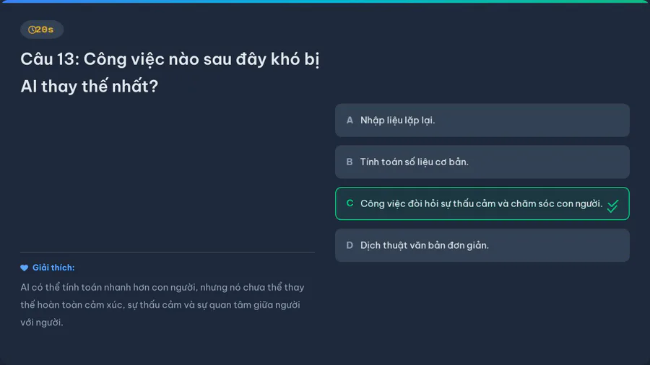Viewport: 650px width, 365px height.
Task: Click the "AI thay thế nhất?" question line
Action: (x=89, y=87)
